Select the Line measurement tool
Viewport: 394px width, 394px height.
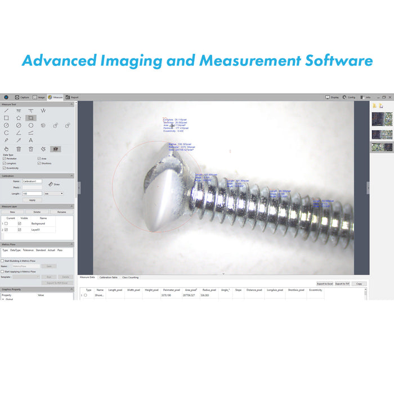pyautogui.click(x=6, y=110)
